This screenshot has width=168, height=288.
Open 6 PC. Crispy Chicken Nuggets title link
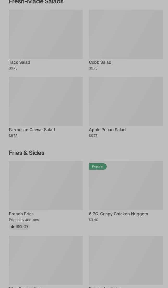[118, 214]
